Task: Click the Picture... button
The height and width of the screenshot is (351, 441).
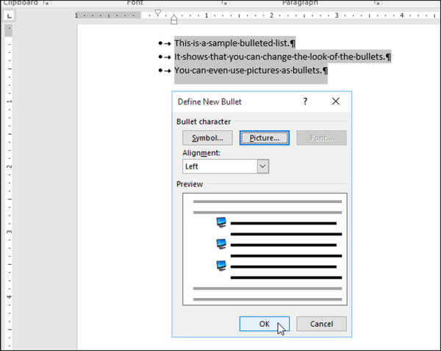Action: (x=265, y=138)
